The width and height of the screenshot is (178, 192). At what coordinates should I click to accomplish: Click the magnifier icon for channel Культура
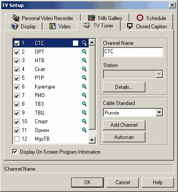coord(84,87)
